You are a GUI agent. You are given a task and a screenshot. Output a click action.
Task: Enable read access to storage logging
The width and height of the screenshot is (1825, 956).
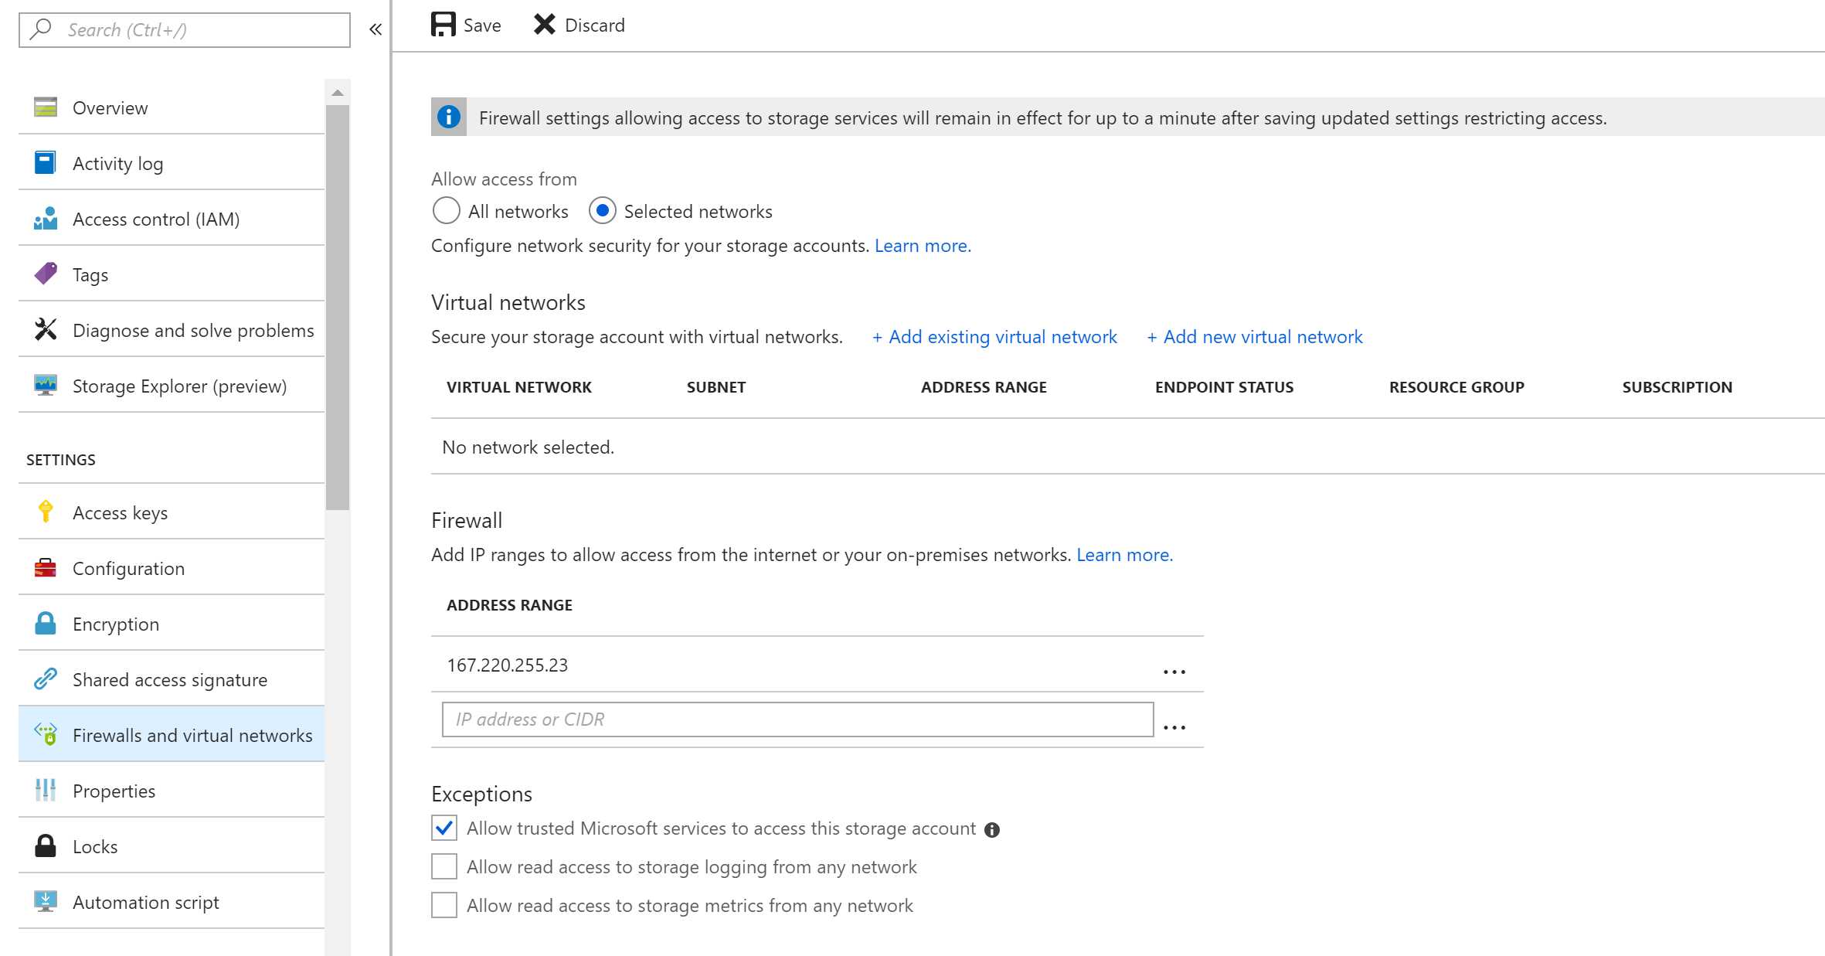444,866
